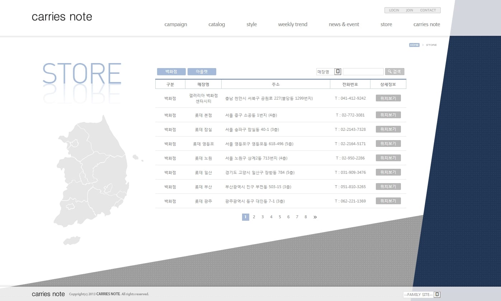Click the 전화번호 column header
This screenshot has width=501, height=301.
tap(350, 84)
